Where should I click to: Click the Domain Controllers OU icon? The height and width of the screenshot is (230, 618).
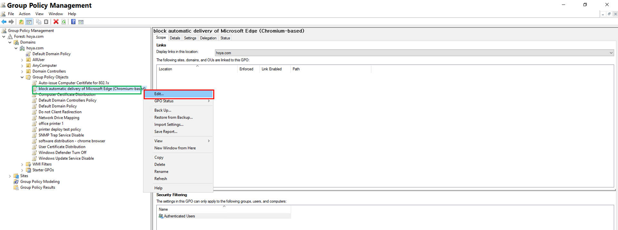pos(28,72)
